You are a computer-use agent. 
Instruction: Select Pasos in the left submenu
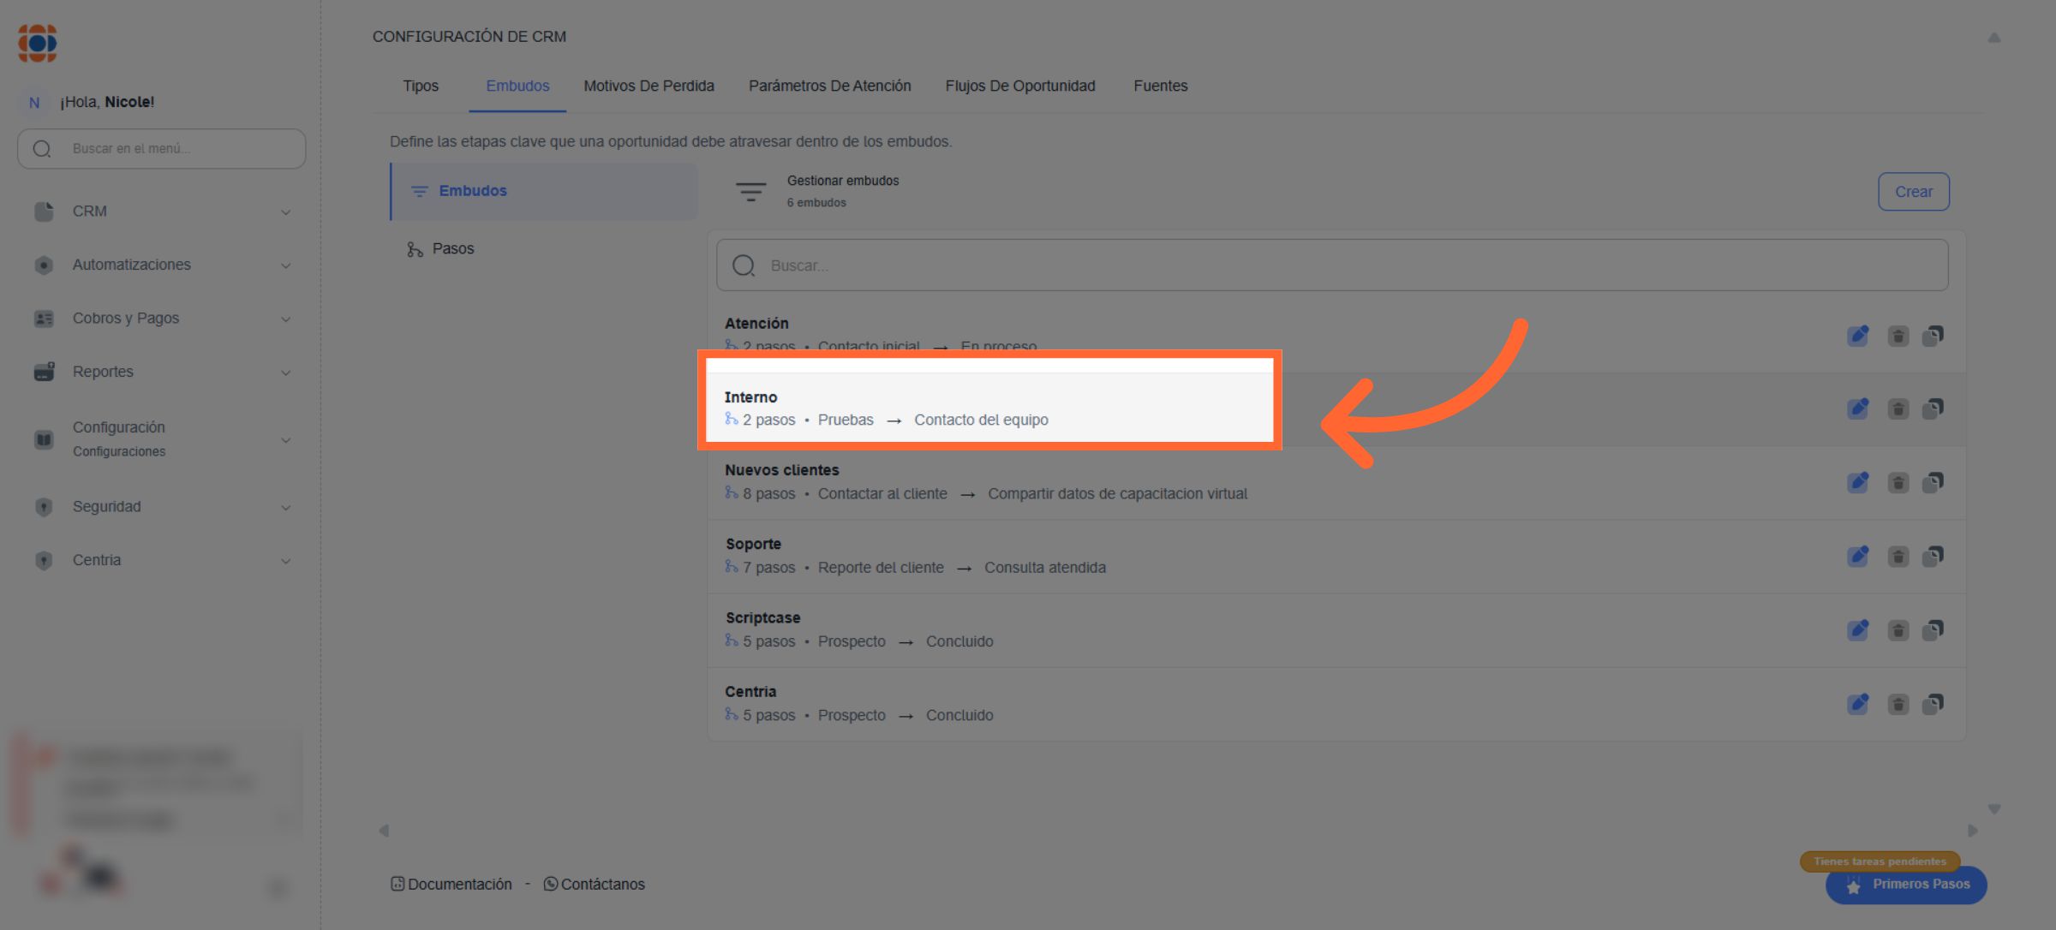(x=452, y=249)
